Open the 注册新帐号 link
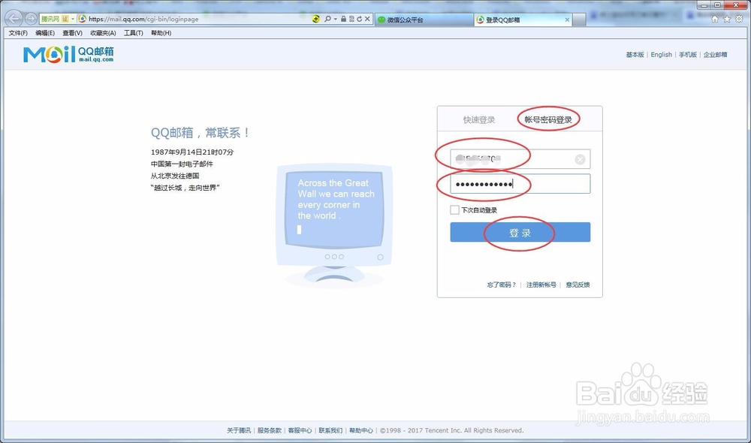This screenshot has height=443, width=751. (541, 285)
